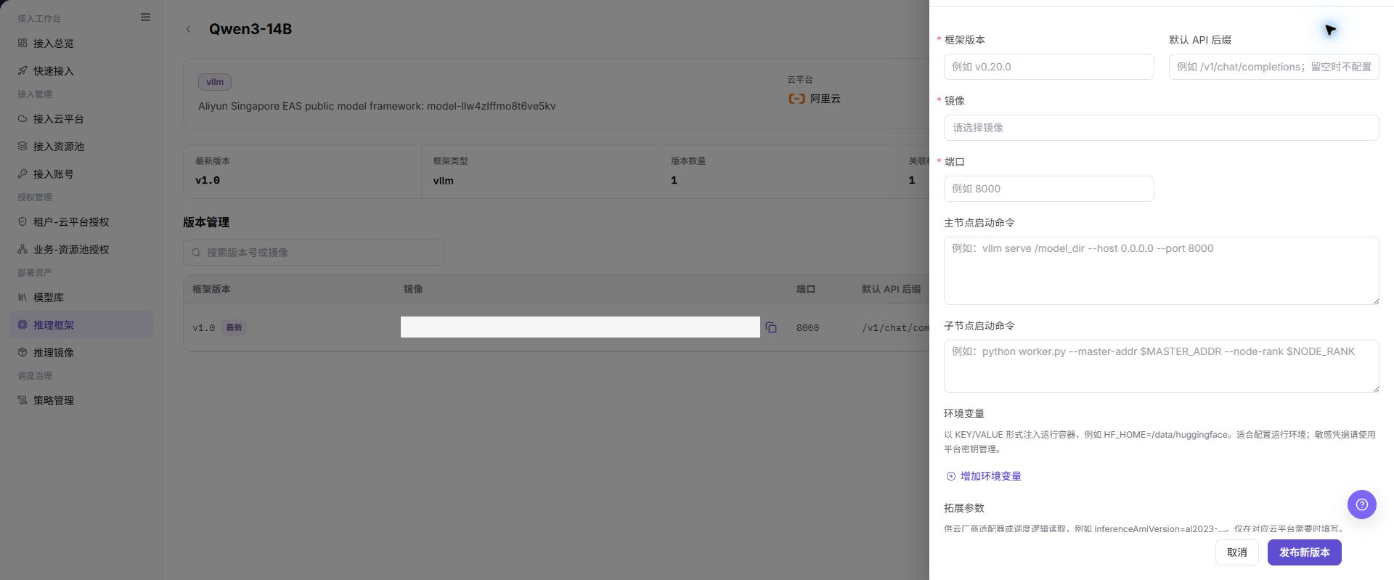1394x580 pixels.
Task: Click the 模型库 library icon
Action: pos(23,298)
